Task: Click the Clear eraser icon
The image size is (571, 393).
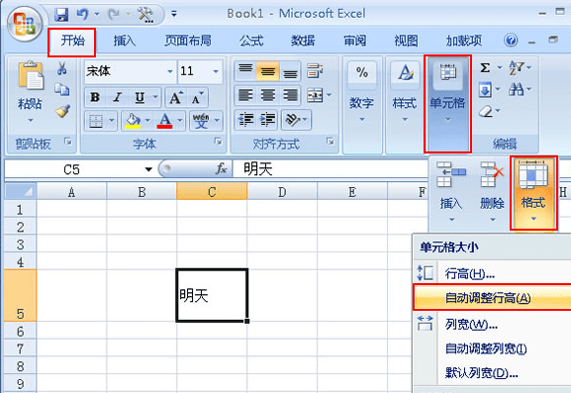Action: pyautogui.click(x=486, y=111)
